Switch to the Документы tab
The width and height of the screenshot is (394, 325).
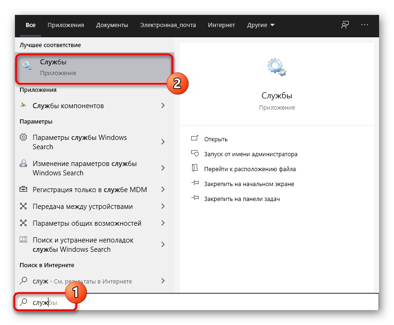112,25
